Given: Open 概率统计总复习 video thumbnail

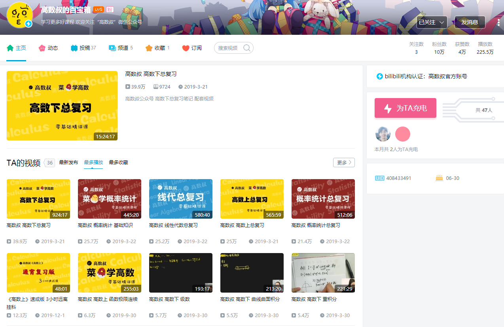Looking at the screenshot, I should tap(323, 199).
